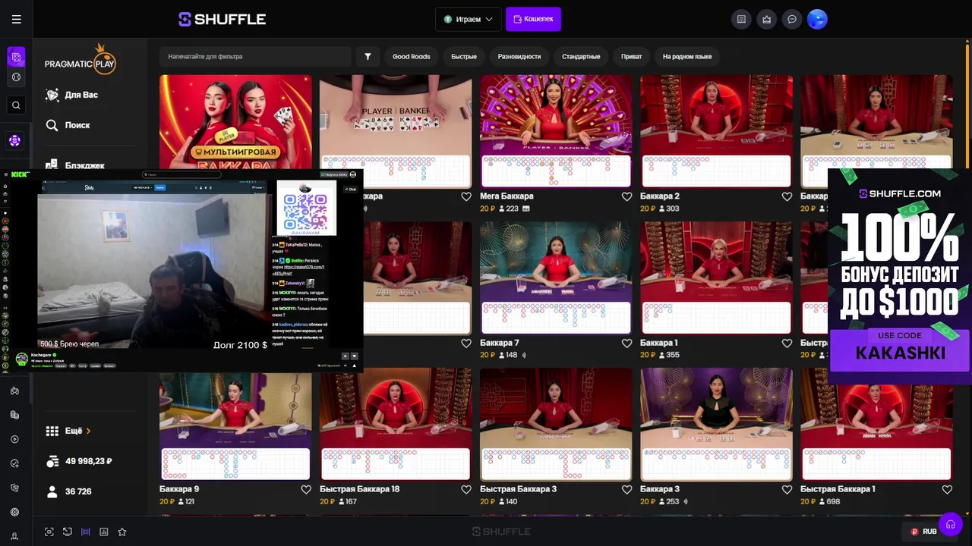The height and width of the screenshot is (546, 972).
Task: Click the Pragmatic Play logo
Action: [80, 61]
